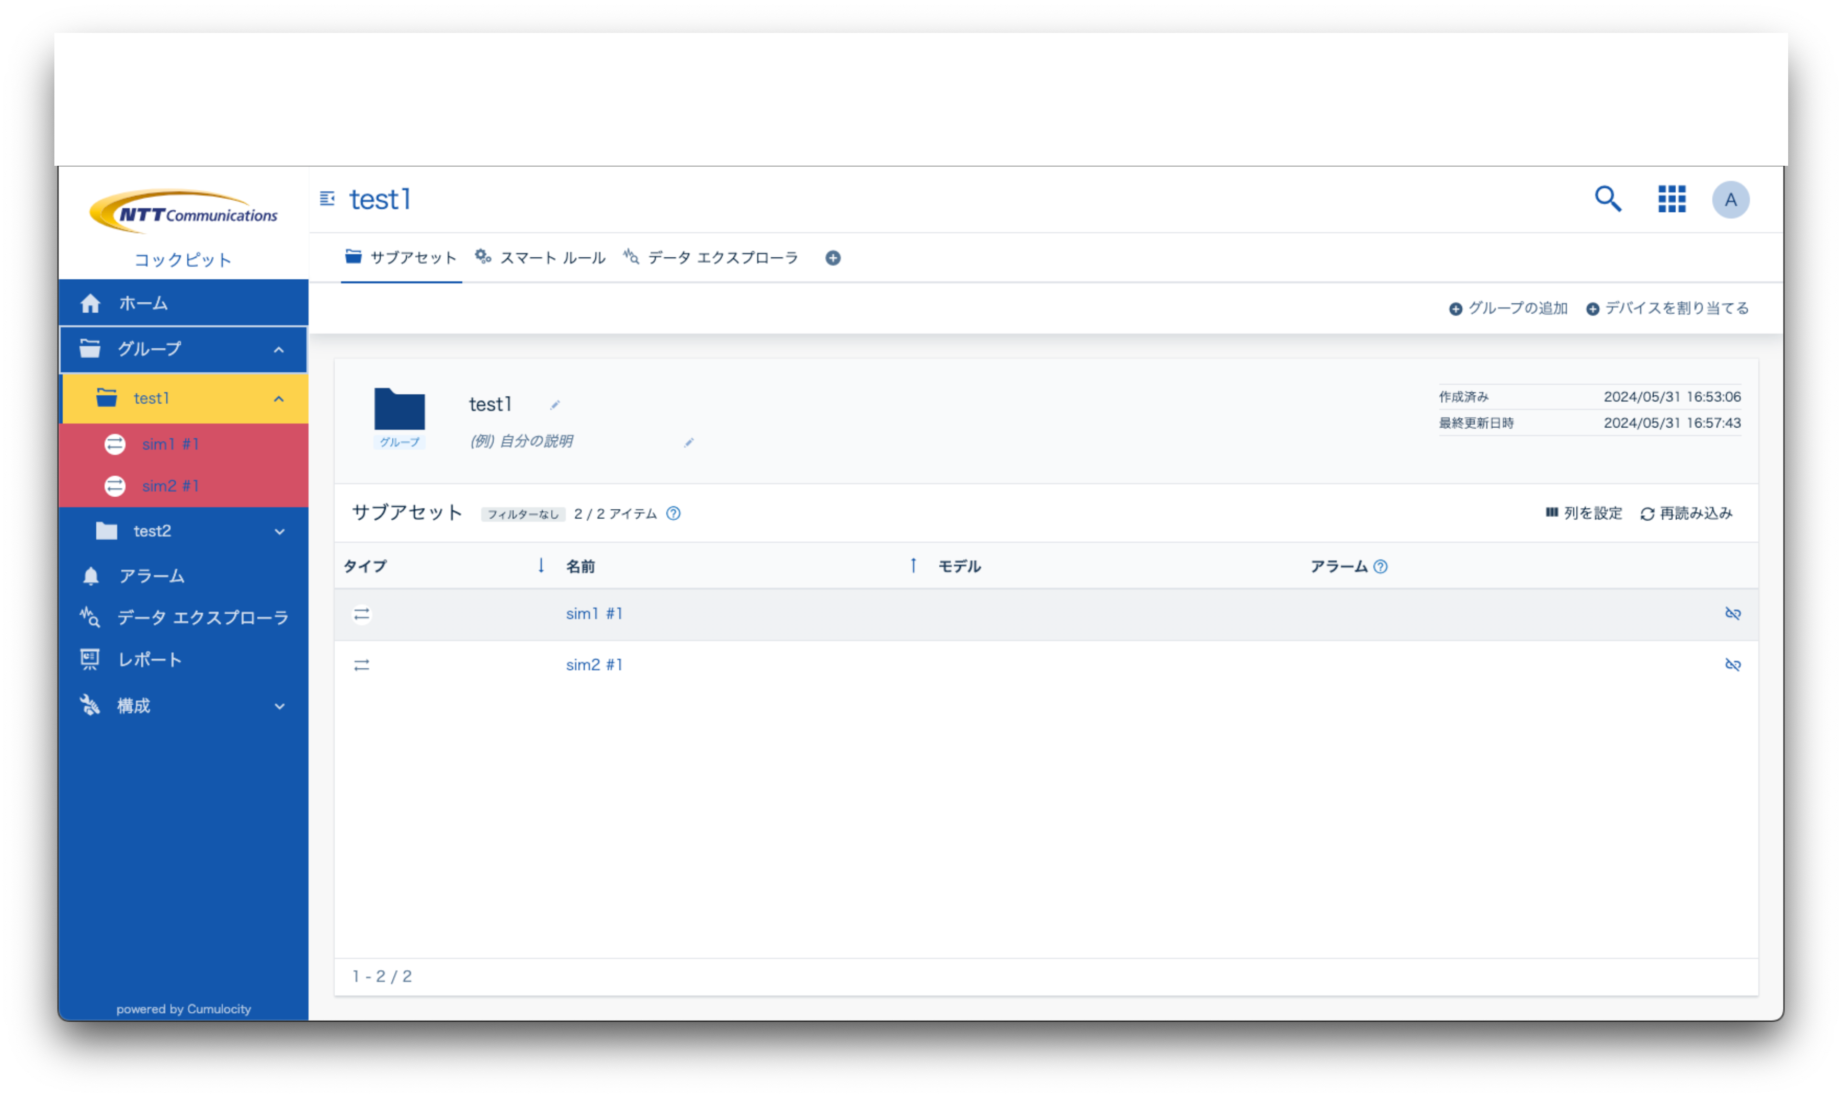The image size is (1842, 1098).
Task: Click the pencil icon next to description
Action: tap(689, 442)
